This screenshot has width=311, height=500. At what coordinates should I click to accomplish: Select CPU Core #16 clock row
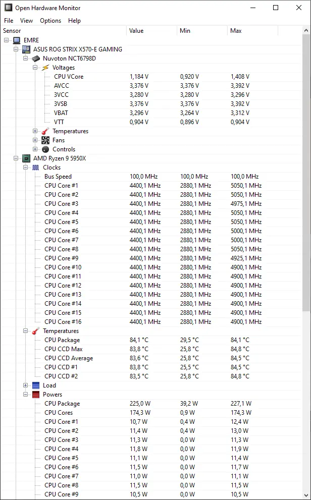(151, 322)
